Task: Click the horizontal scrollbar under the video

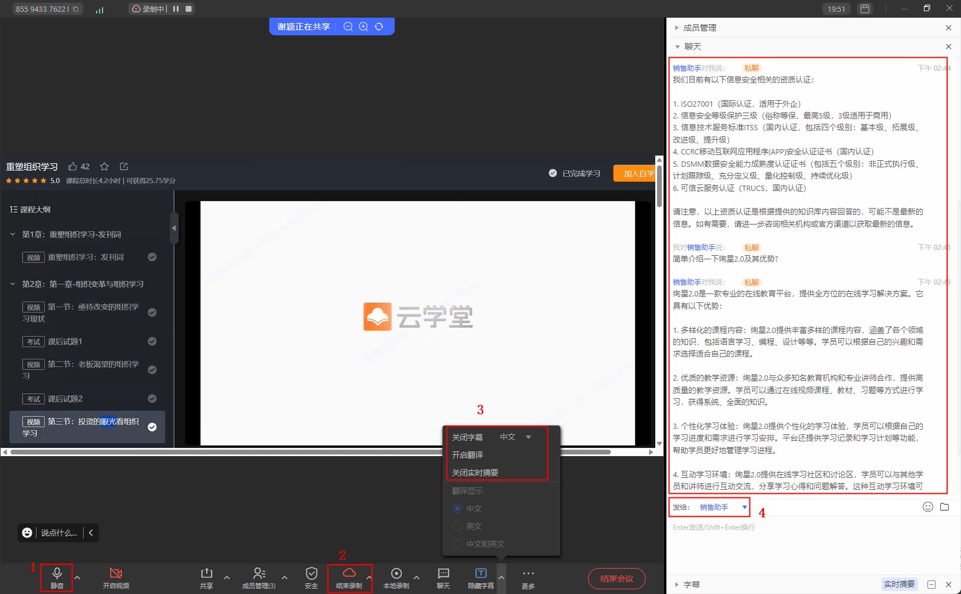Action: click(x=311, y=452)
